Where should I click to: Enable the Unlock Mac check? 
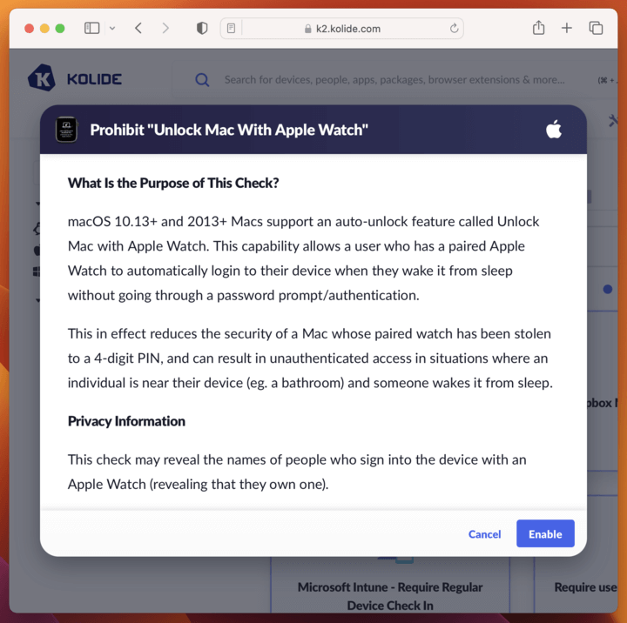(x=545, y=533)
